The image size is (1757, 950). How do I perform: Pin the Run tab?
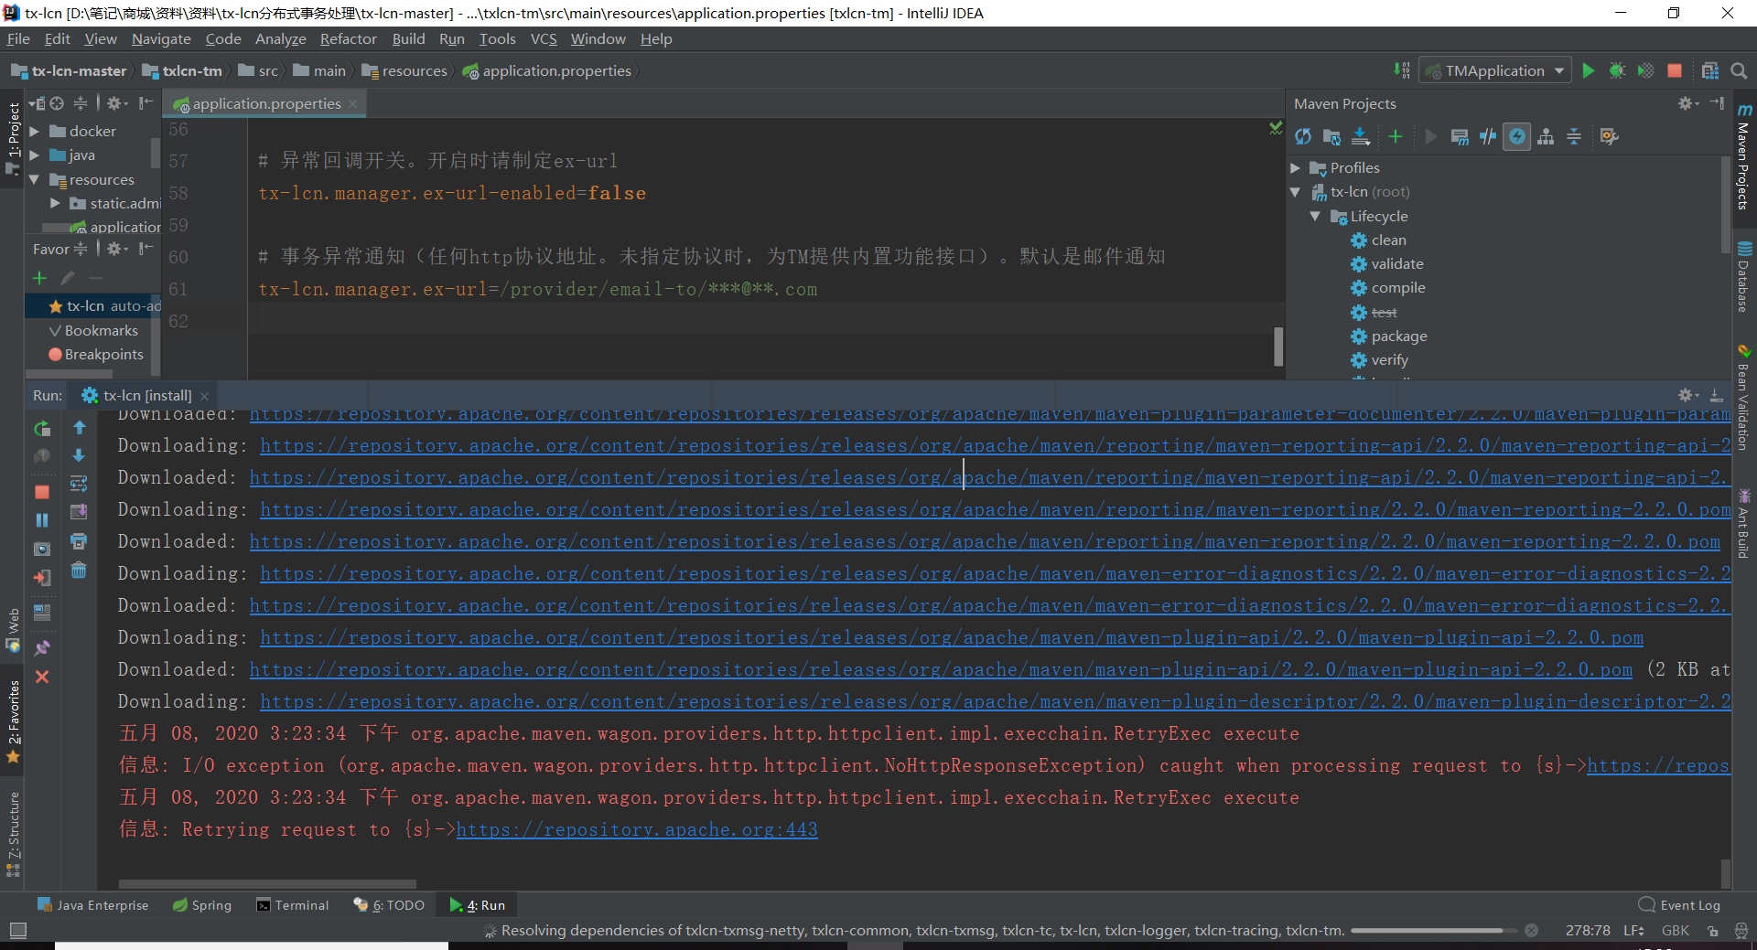click(x=42, y=648)
